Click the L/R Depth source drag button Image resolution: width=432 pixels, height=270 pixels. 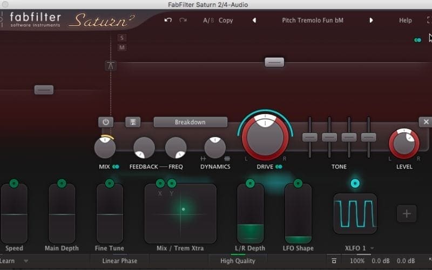pyautogui.click(x=250, y=183)
